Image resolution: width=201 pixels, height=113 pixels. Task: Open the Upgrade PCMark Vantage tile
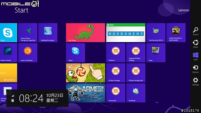pyautogui.click(x=136, y=53)
